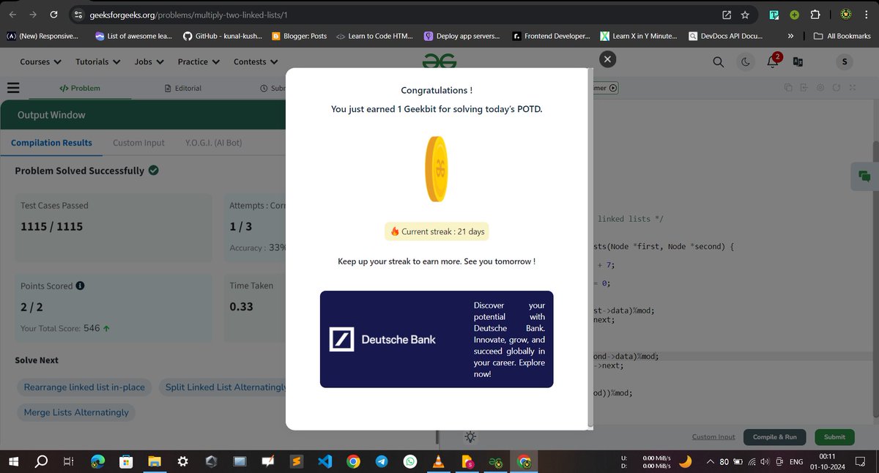This screenshot has width=879, height=473.
Task: Open the GeeksforGeeks 'S' profile avatar
Action: (x=845, y=62)
